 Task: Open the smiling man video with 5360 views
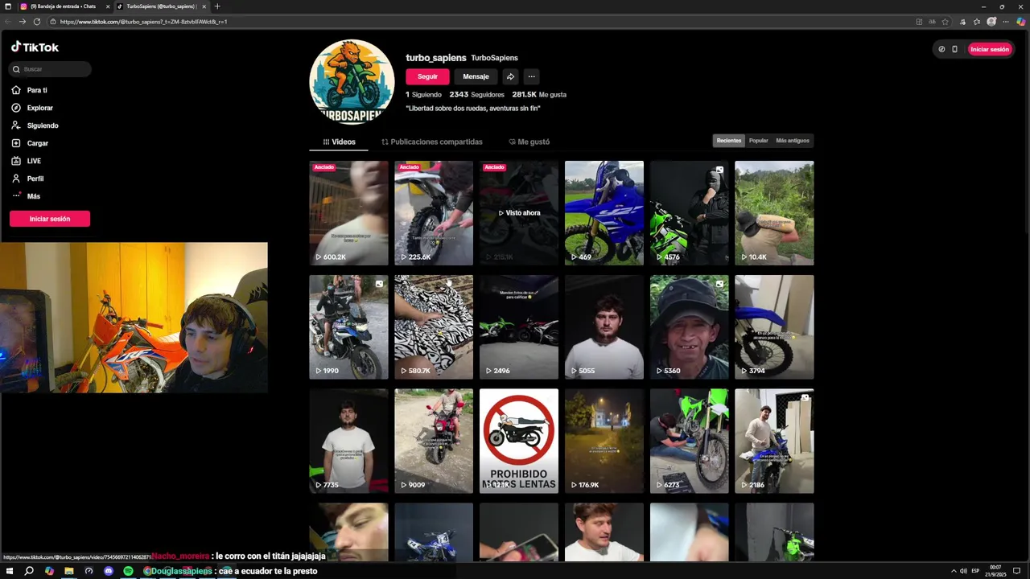(690, 327)
